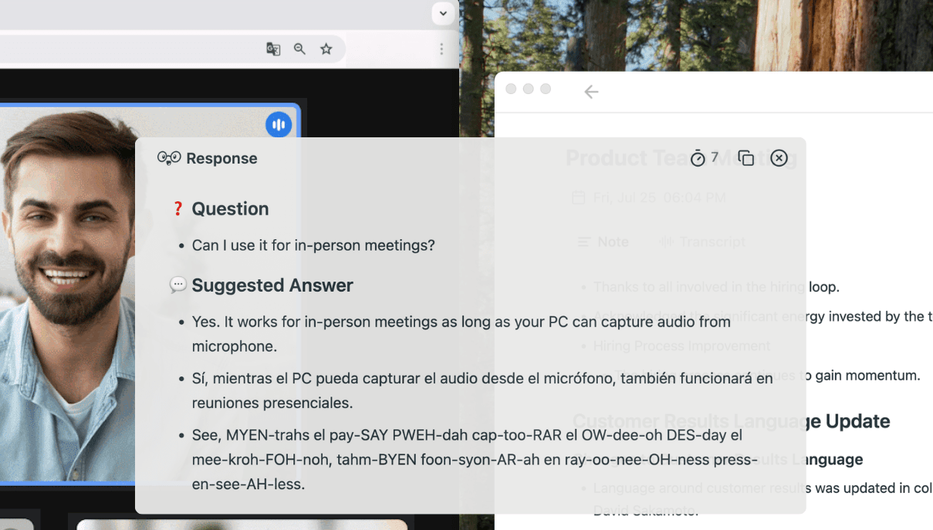The width and height of the screenshot is (933, 530).
Task: Click the "Hiring Process Improvement" bullet
Action: point(682,346)
